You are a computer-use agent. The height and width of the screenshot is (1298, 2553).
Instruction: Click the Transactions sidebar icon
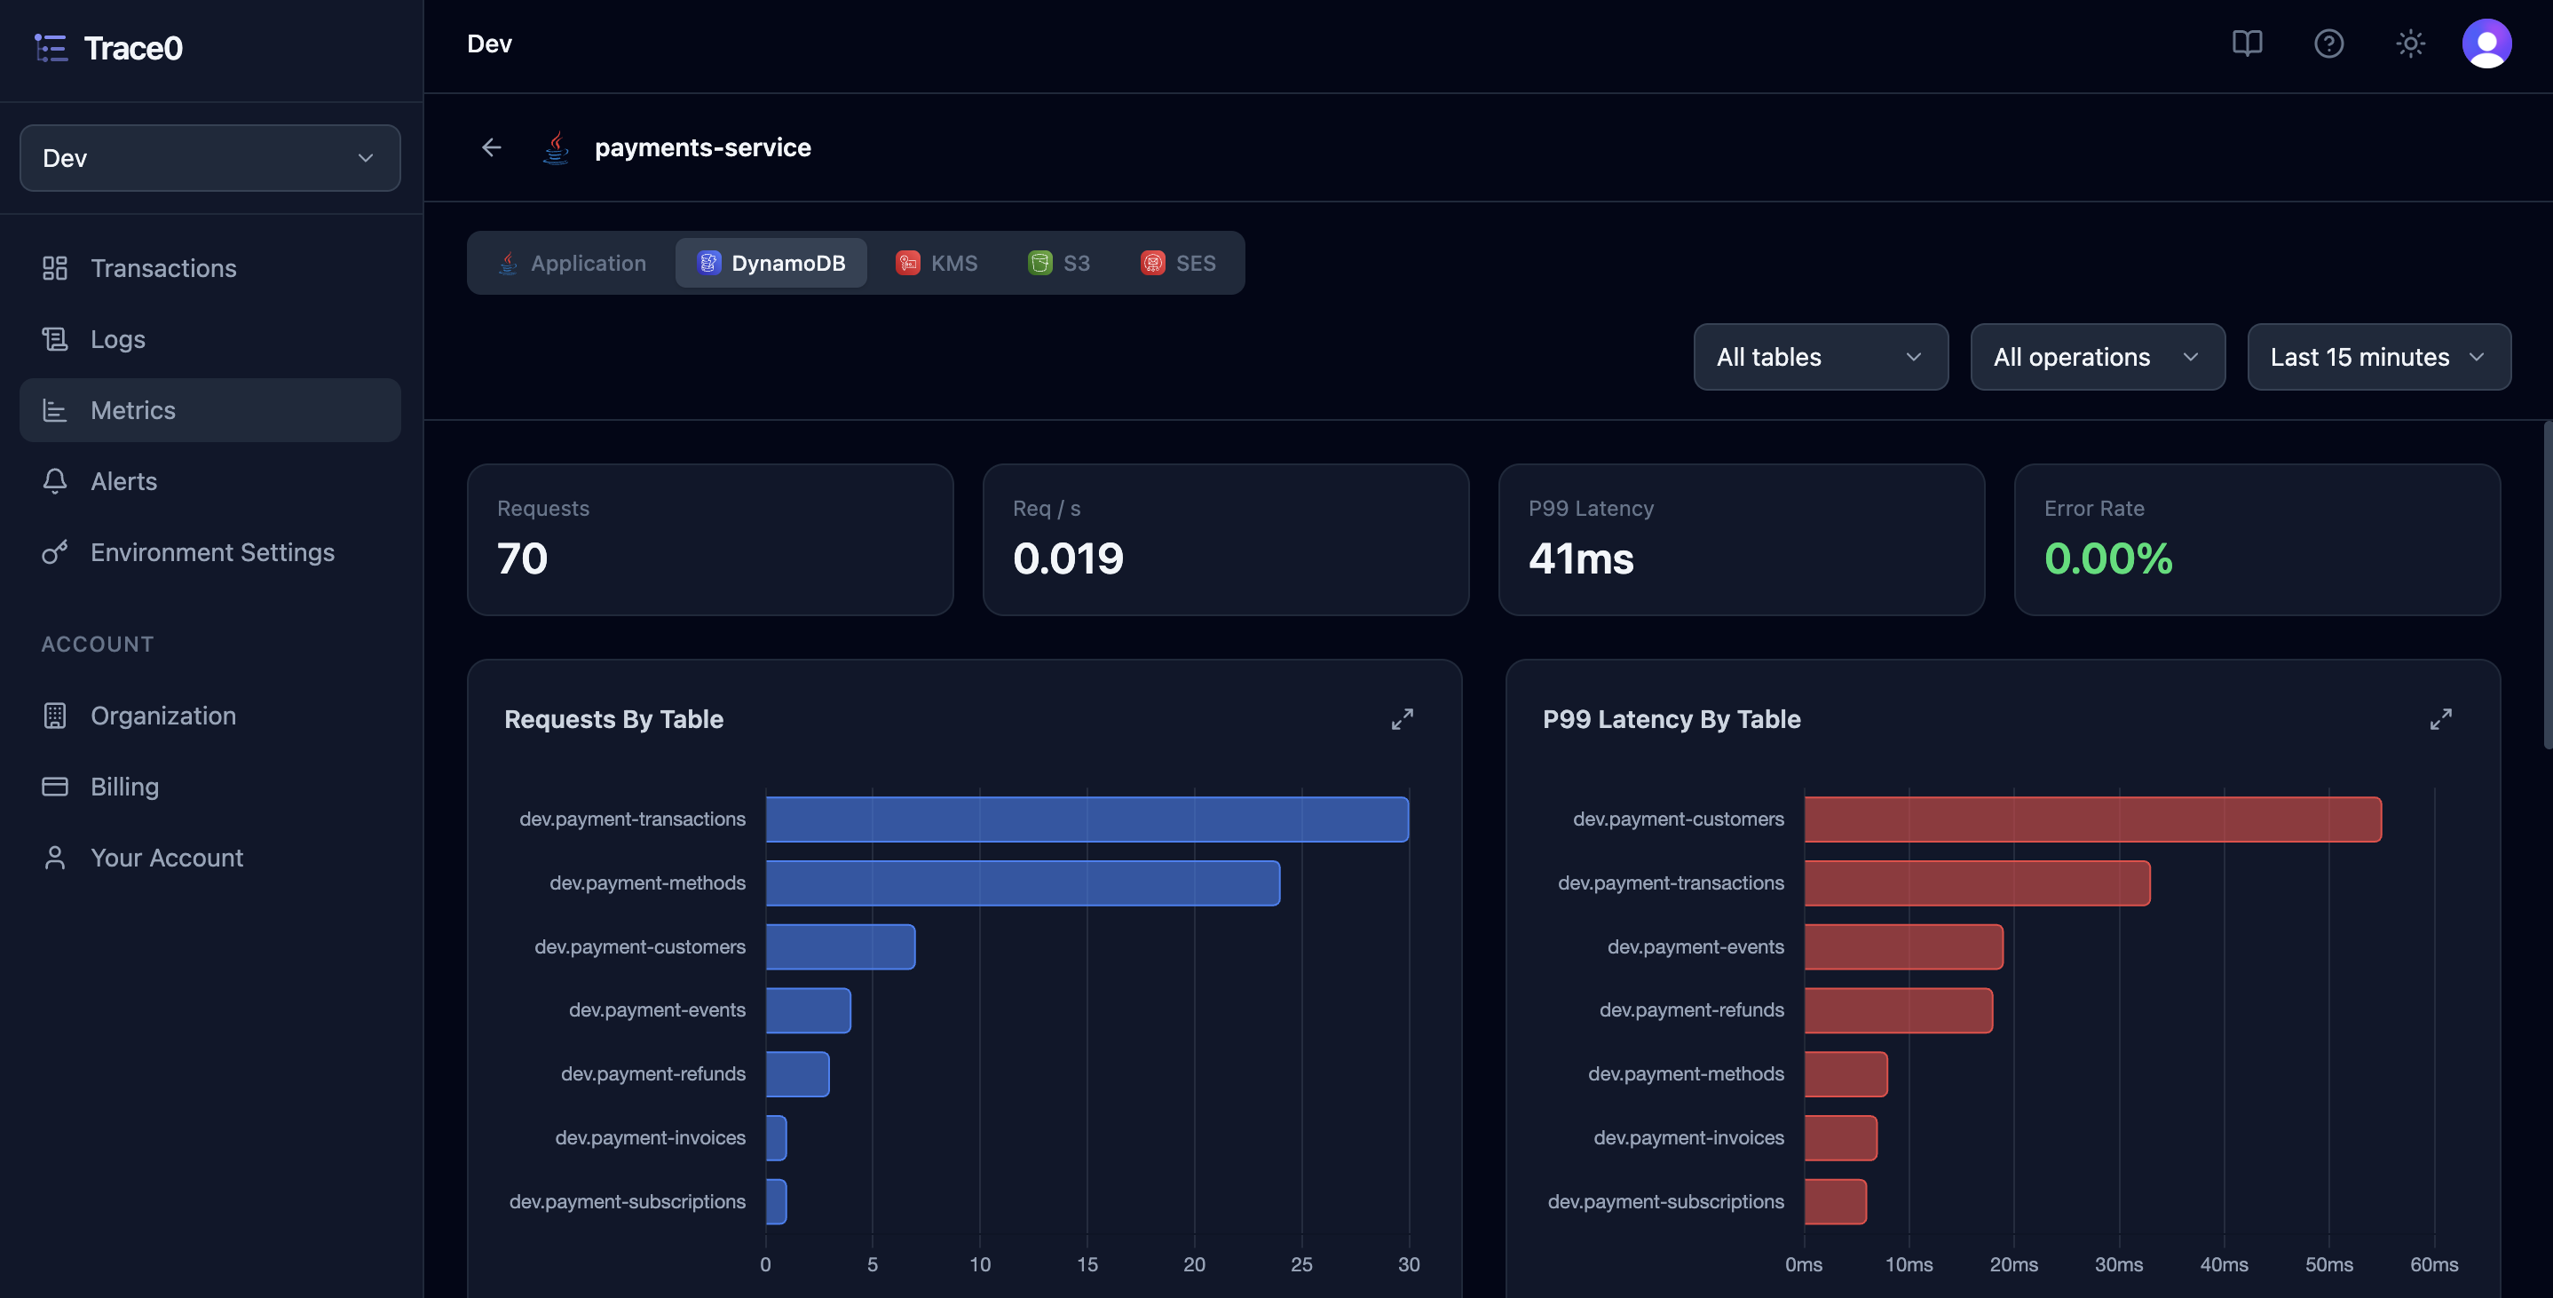point(54,268)
